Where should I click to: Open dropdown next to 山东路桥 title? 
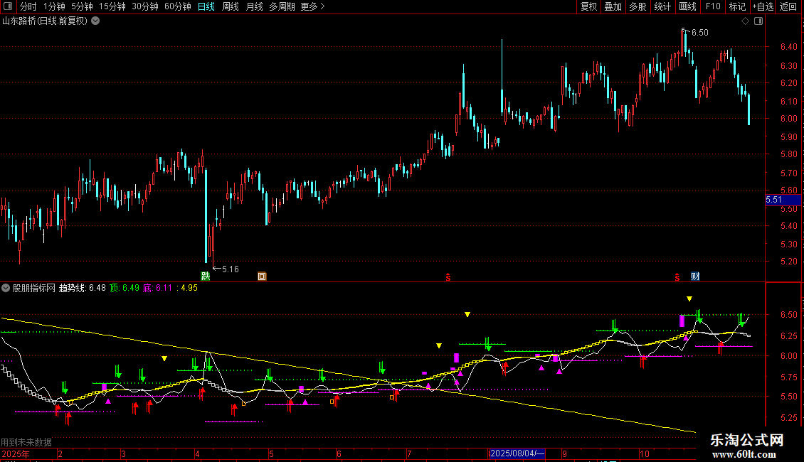(x=95, y=21)
